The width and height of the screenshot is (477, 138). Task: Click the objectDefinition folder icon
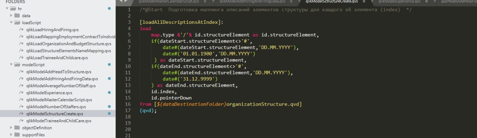coord(17,128)
